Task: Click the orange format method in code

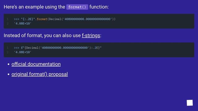Action: pos(42,19)
